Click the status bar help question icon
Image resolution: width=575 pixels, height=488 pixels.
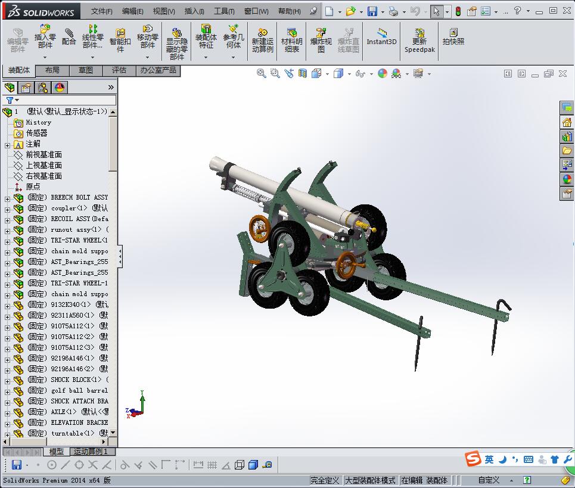pyautogui.click(x=527, y=480)
